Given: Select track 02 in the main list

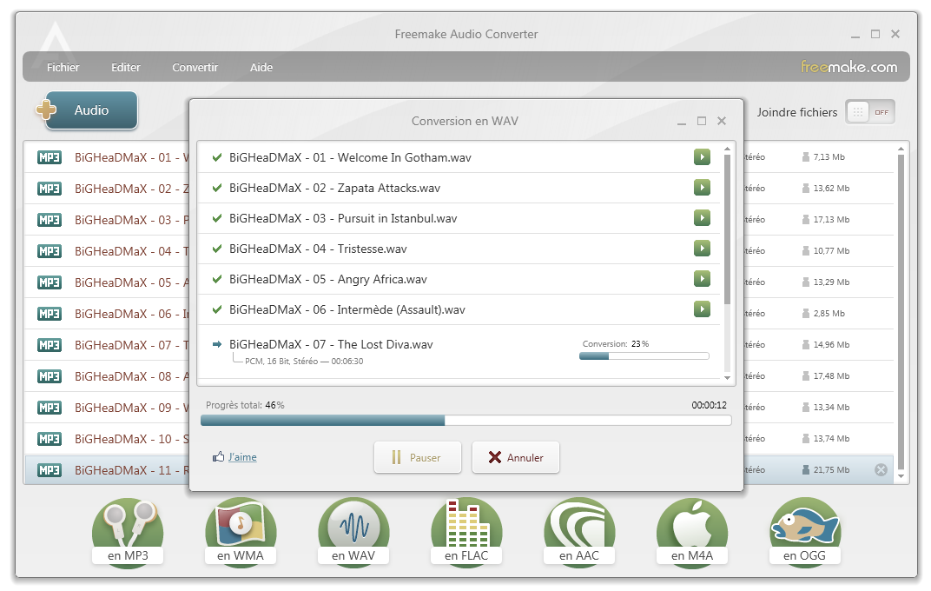Looking at the screenshot, I should tap(107, 189).
